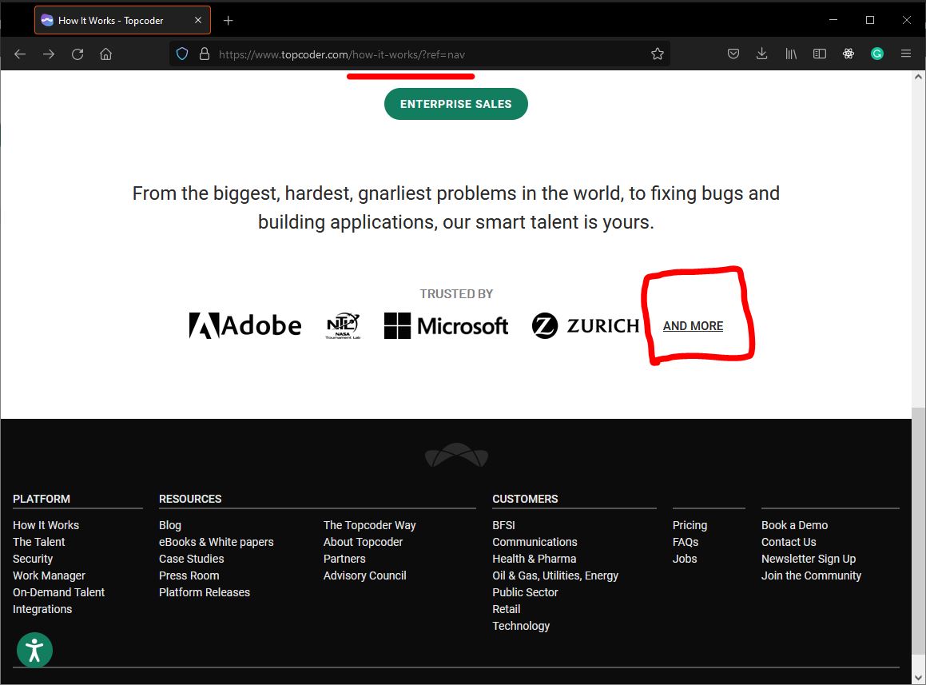Open The Talent footer link

[x=39, y=541]
